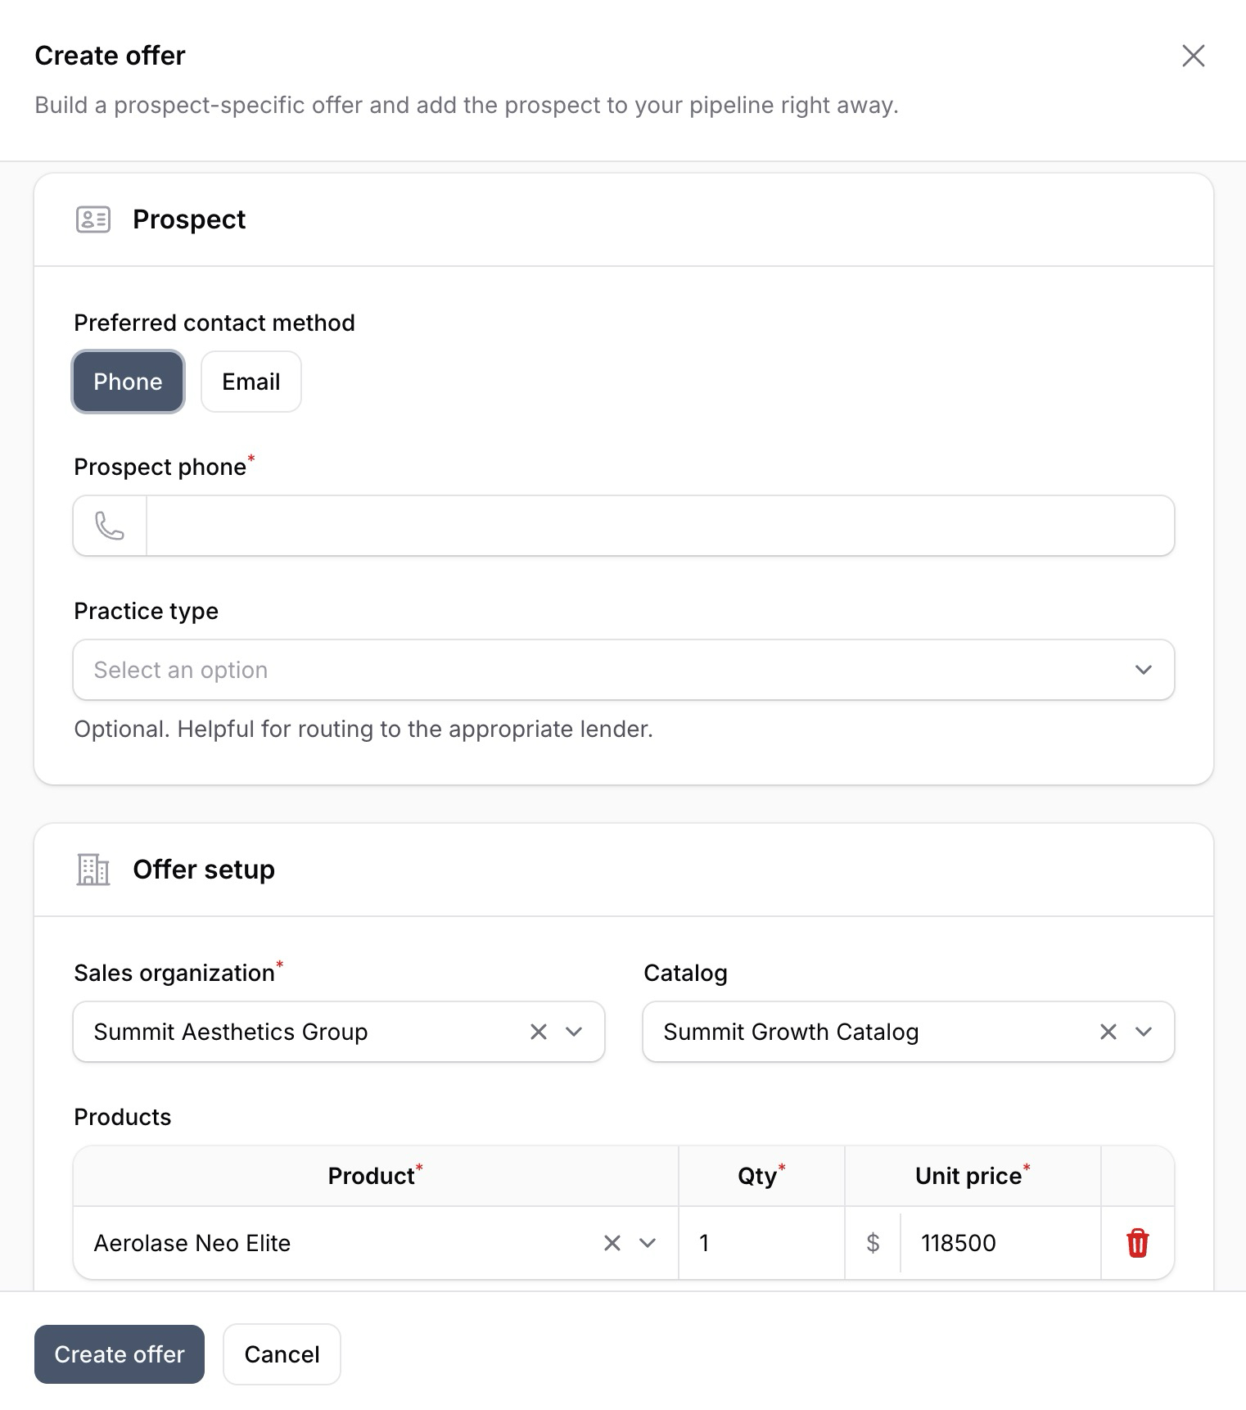This screenshot has height=1410, width=1246.
Task: Click the Cancel button
Action: click(282, 1354)
